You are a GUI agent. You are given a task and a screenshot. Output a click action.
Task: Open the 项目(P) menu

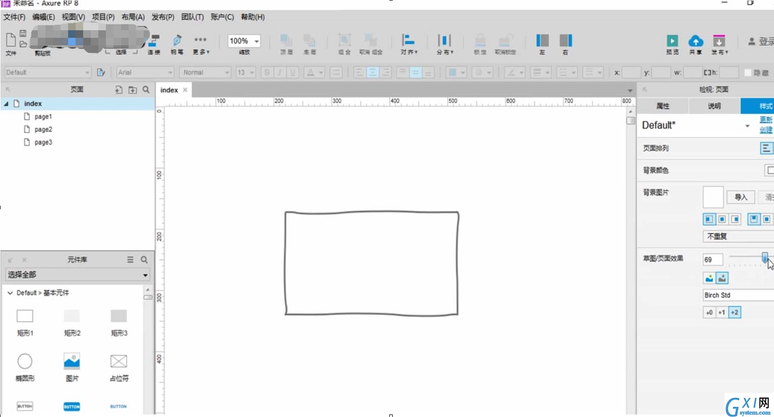(103, 17)
